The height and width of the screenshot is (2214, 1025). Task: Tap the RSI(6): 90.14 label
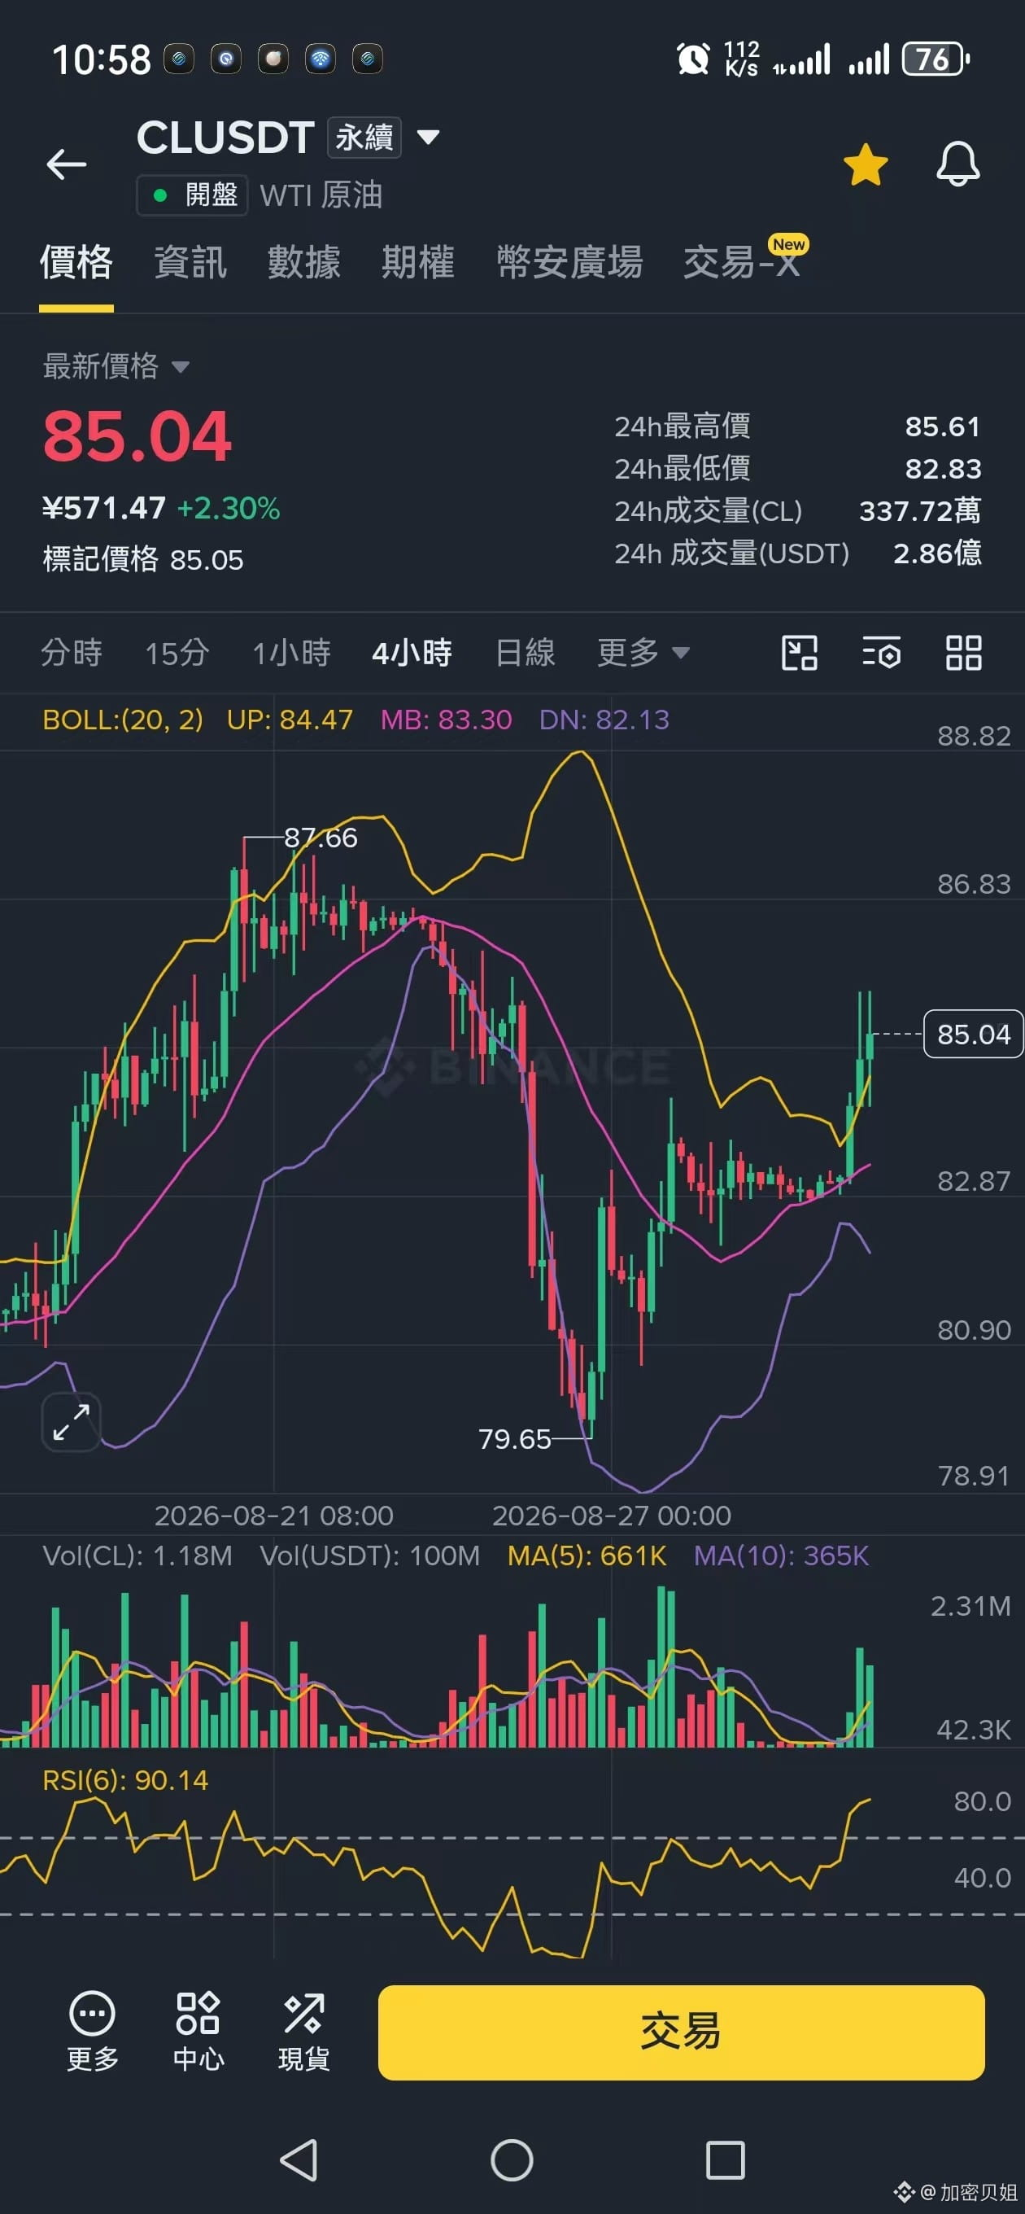tap(125, 1780)
